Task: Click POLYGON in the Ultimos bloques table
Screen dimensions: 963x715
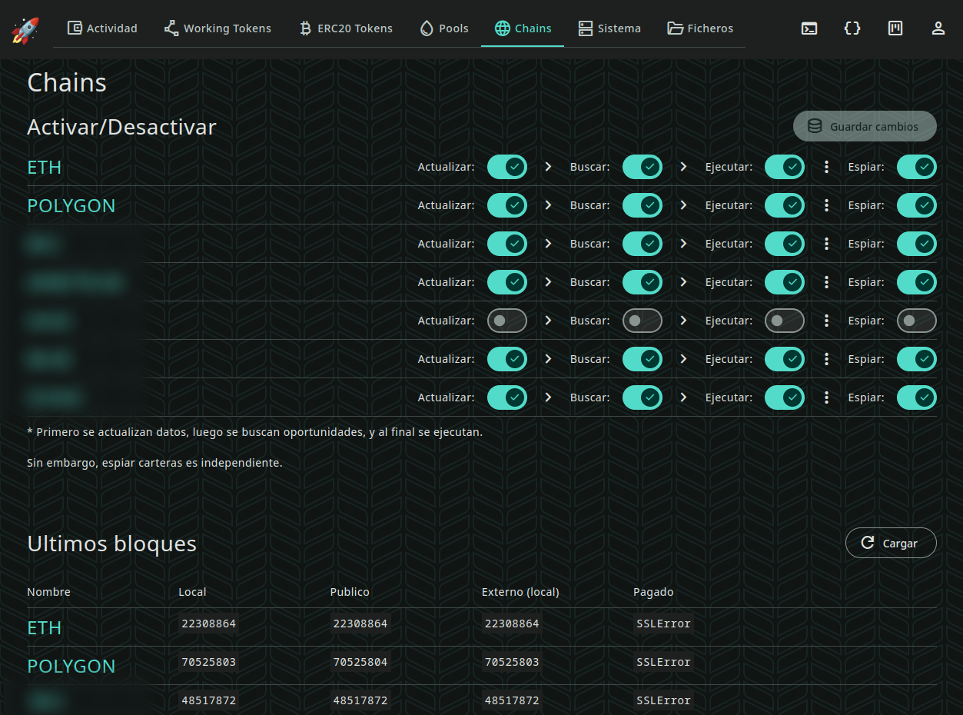Action: 71,667
